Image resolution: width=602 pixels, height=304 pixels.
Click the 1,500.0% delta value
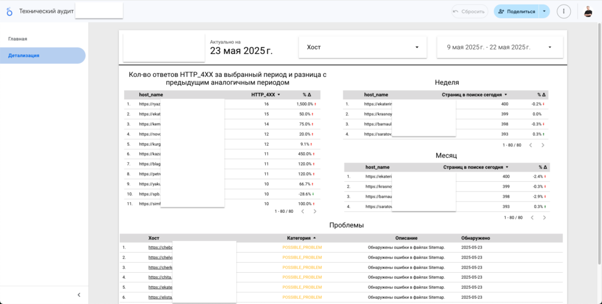(x=305, y=104)
